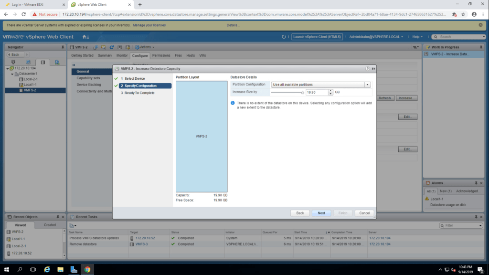This screenshot has height=275, width=489.
Task: Open the Summary tab
Action: click(x=105, y=55)
